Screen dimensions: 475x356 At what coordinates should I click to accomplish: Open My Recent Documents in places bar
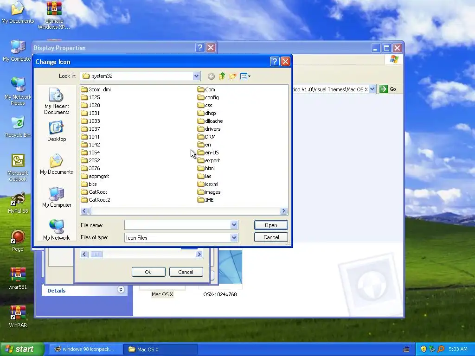(x=56, y=101)
